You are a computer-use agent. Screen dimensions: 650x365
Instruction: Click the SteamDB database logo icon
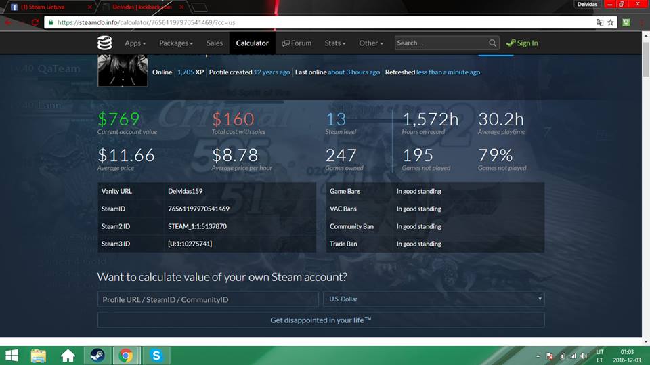coord(104,43)
